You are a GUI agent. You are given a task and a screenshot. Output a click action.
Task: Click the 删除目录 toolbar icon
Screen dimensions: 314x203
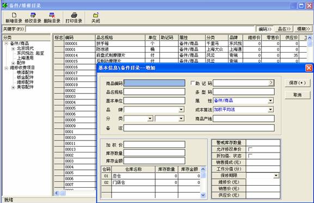click(x=52, y=15)
